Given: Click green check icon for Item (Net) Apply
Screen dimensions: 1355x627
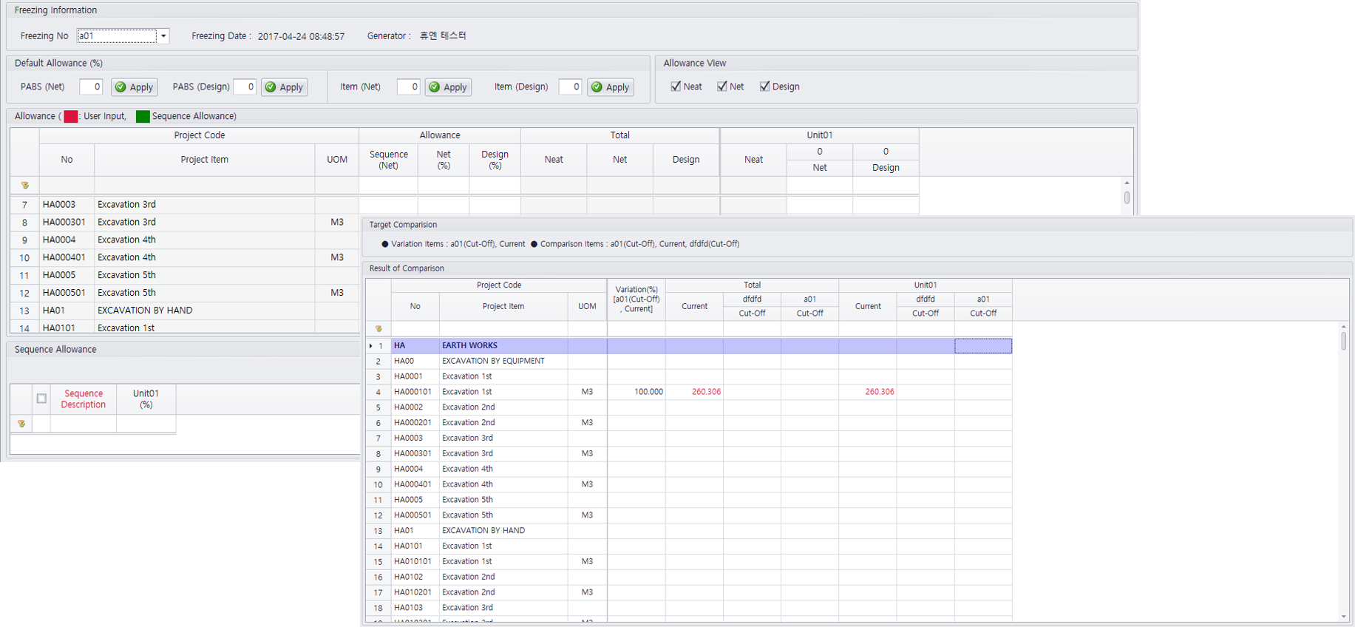Looking at the screenshot, I should (x=435, y=87).
